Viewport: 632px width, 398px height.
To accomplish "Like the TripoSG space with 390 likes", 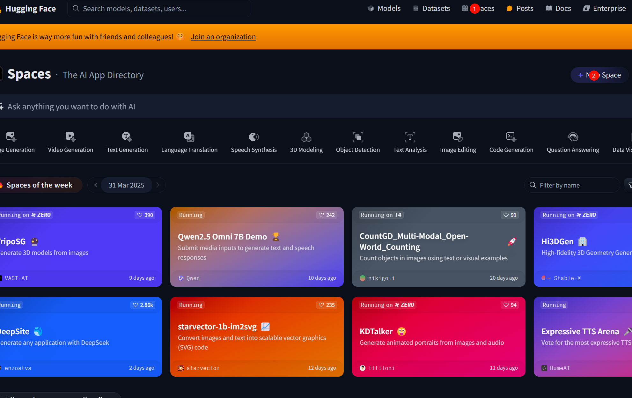I will [145, 215].
